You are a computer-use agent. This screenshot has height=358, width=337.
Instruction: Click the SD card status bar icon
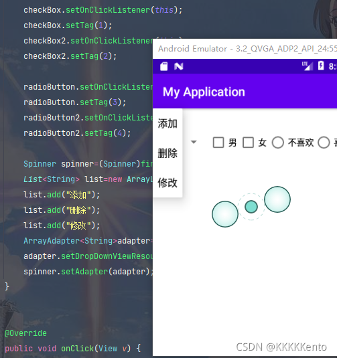point(164,66)
